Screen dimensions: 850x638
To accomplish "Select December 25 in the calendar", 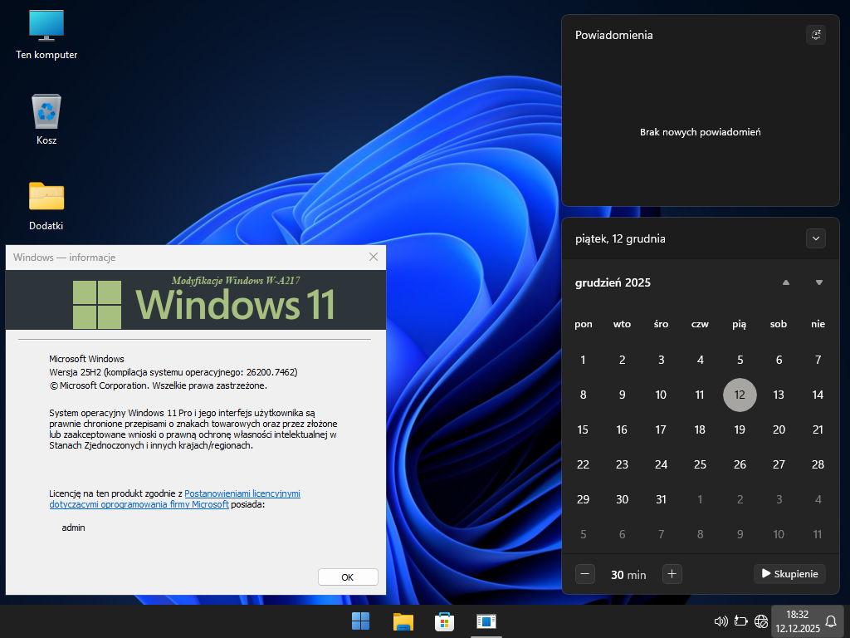I will (700, 464).
